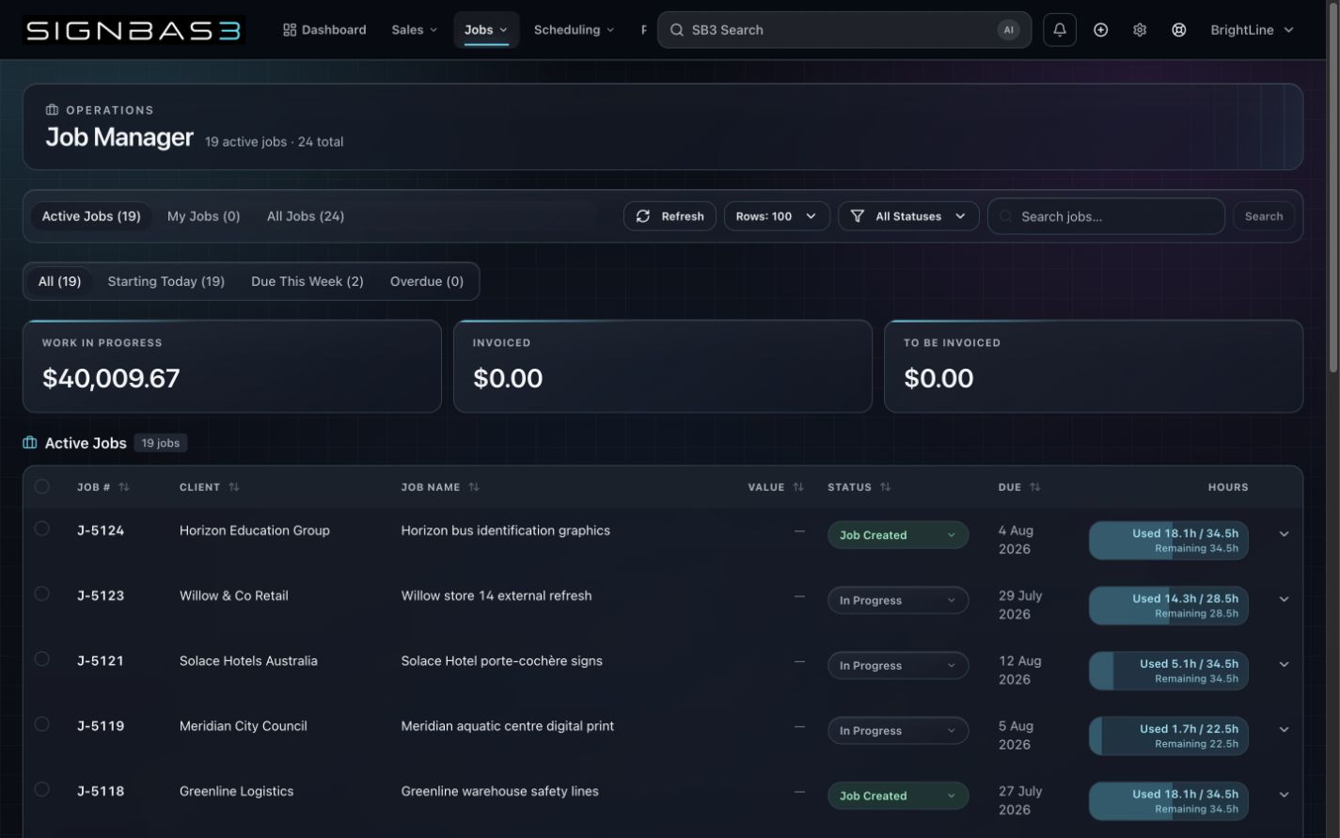
Task: Click the page vertical scrollbar
Action: 1332,188
